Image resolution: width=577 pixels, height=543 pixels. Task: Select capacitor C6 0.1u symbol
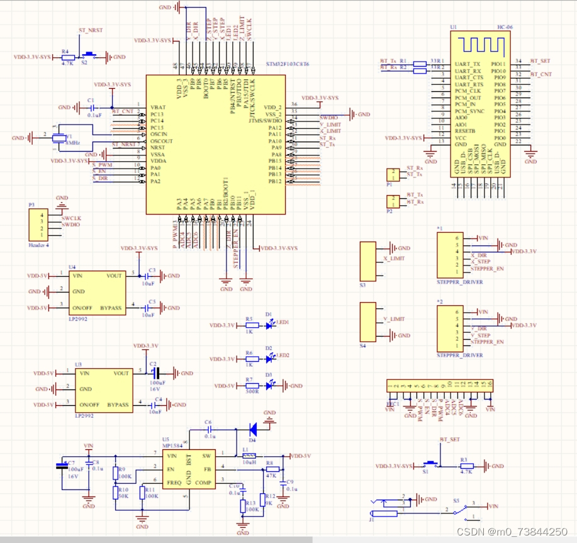tap(209, 429)
